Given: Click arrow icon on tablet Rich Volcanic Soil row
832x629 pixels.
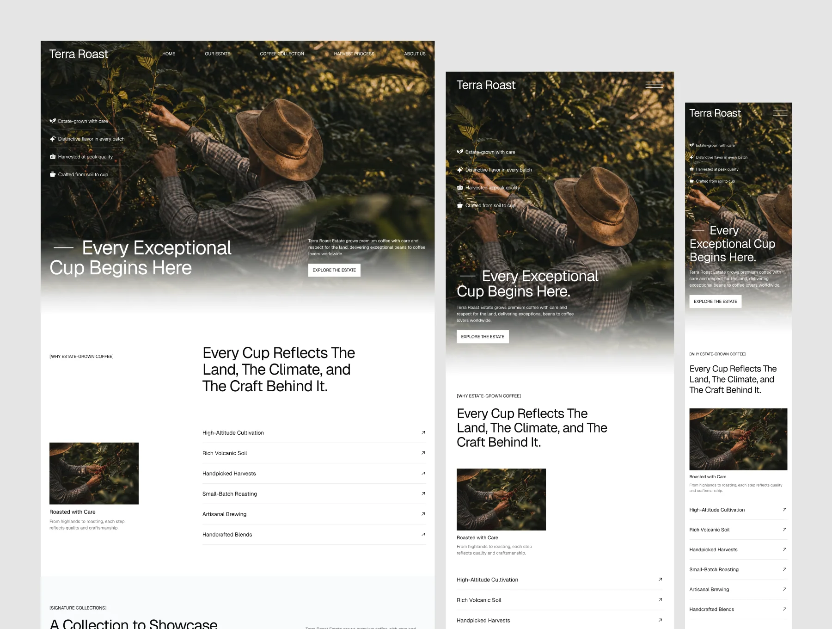Looking at the screenshot, I should (x=660, y=599).
